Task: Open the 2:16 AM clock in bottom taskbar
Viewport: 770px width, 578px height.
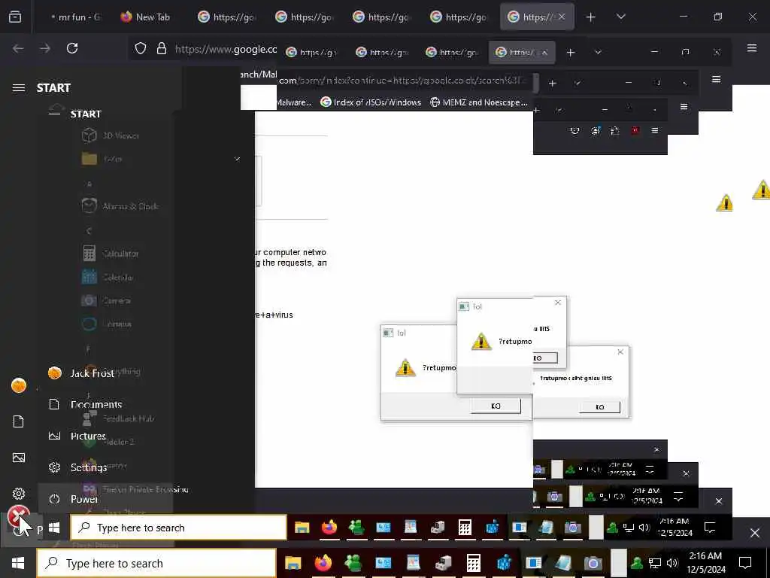Action: 705,563
